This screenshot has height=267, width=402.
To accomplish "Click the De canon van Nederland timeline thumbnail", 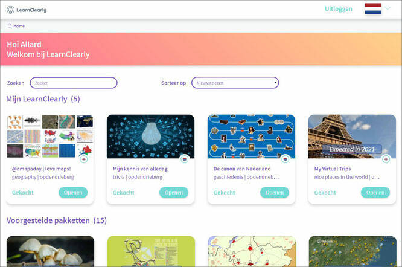I will pos(252,137).
